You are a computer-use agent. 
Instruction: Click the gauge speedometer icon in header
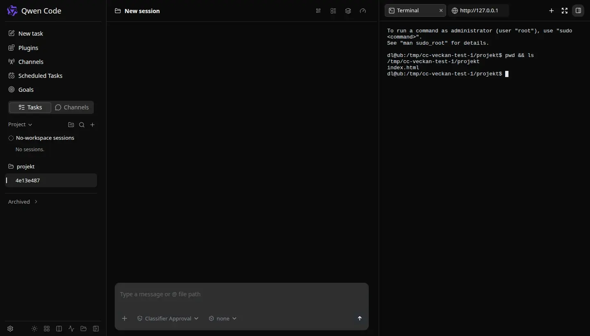[363, 11]
